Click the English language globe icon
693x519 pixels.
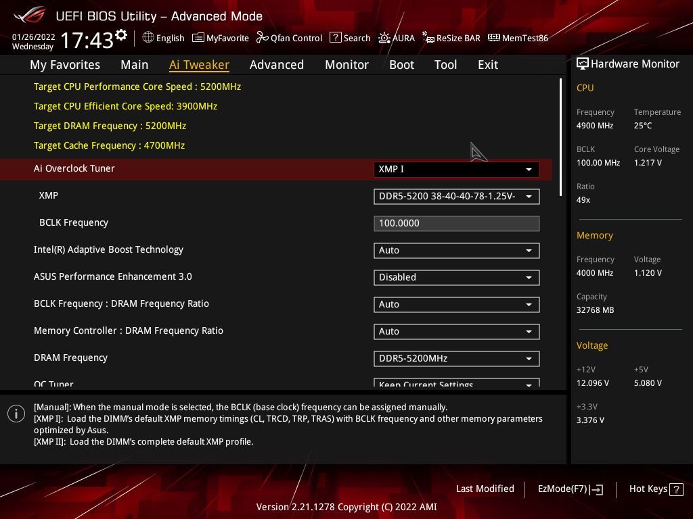[148, 38]
